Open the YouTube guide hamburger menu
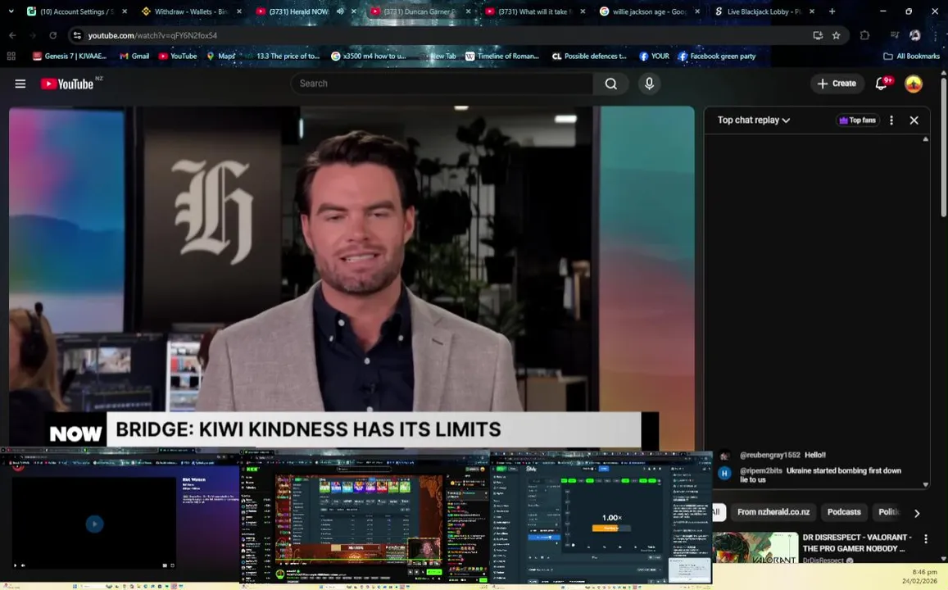948x590 pixels. [20, 84]
